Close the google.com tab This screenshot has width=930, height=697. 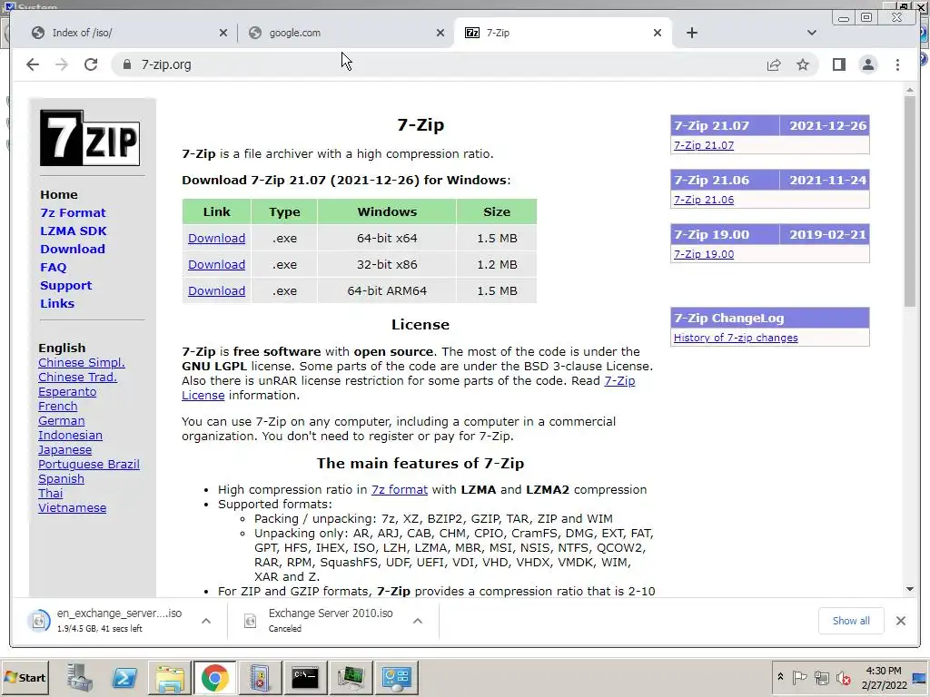pyautogui.click(x=440, y=33)
